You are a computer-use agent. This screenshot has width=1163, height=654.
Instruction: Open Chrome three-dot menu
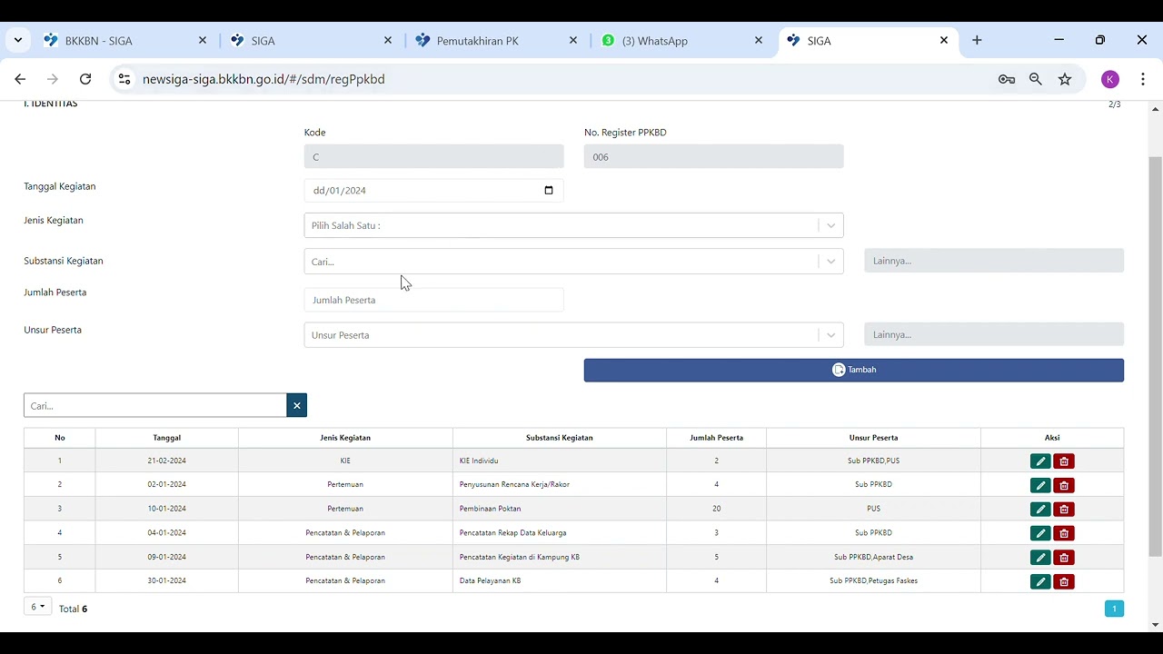(1143, 79)
